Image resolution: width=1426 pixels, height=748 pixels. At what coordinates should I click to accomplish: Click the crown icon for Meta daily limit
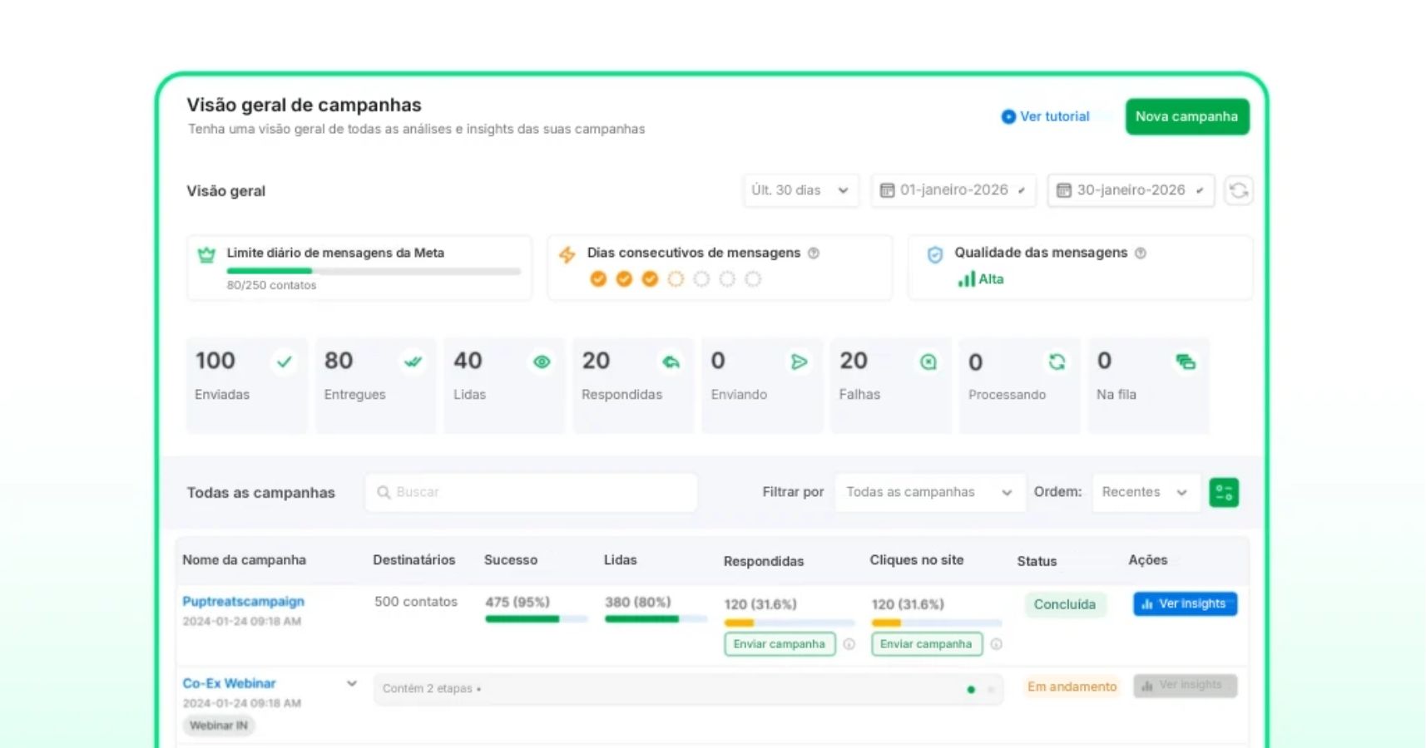(206, 255)
